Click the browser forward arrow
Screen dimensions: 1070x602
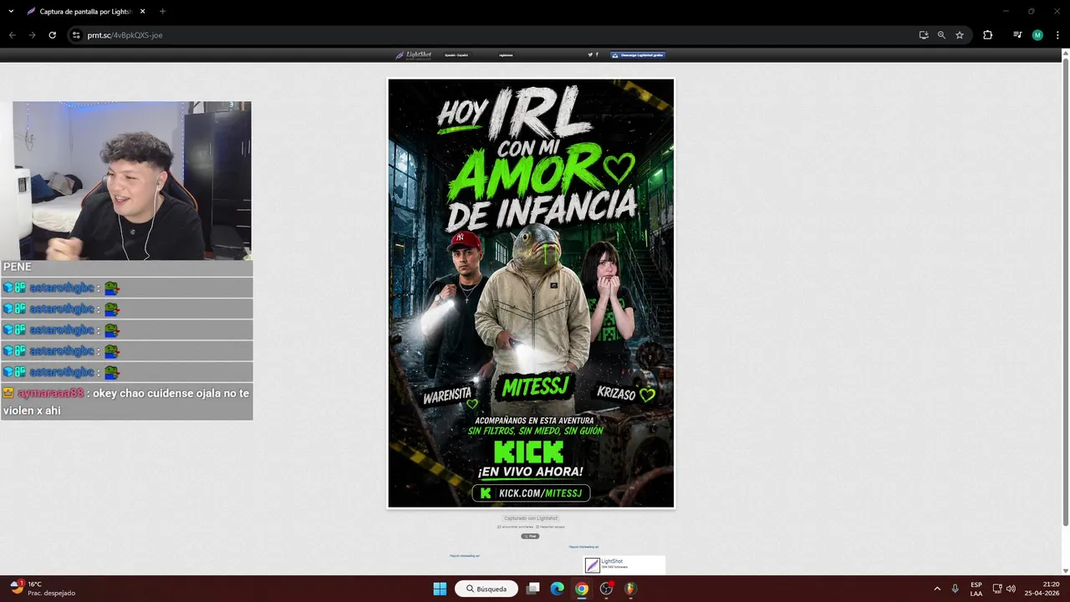[x=32, y=35]
